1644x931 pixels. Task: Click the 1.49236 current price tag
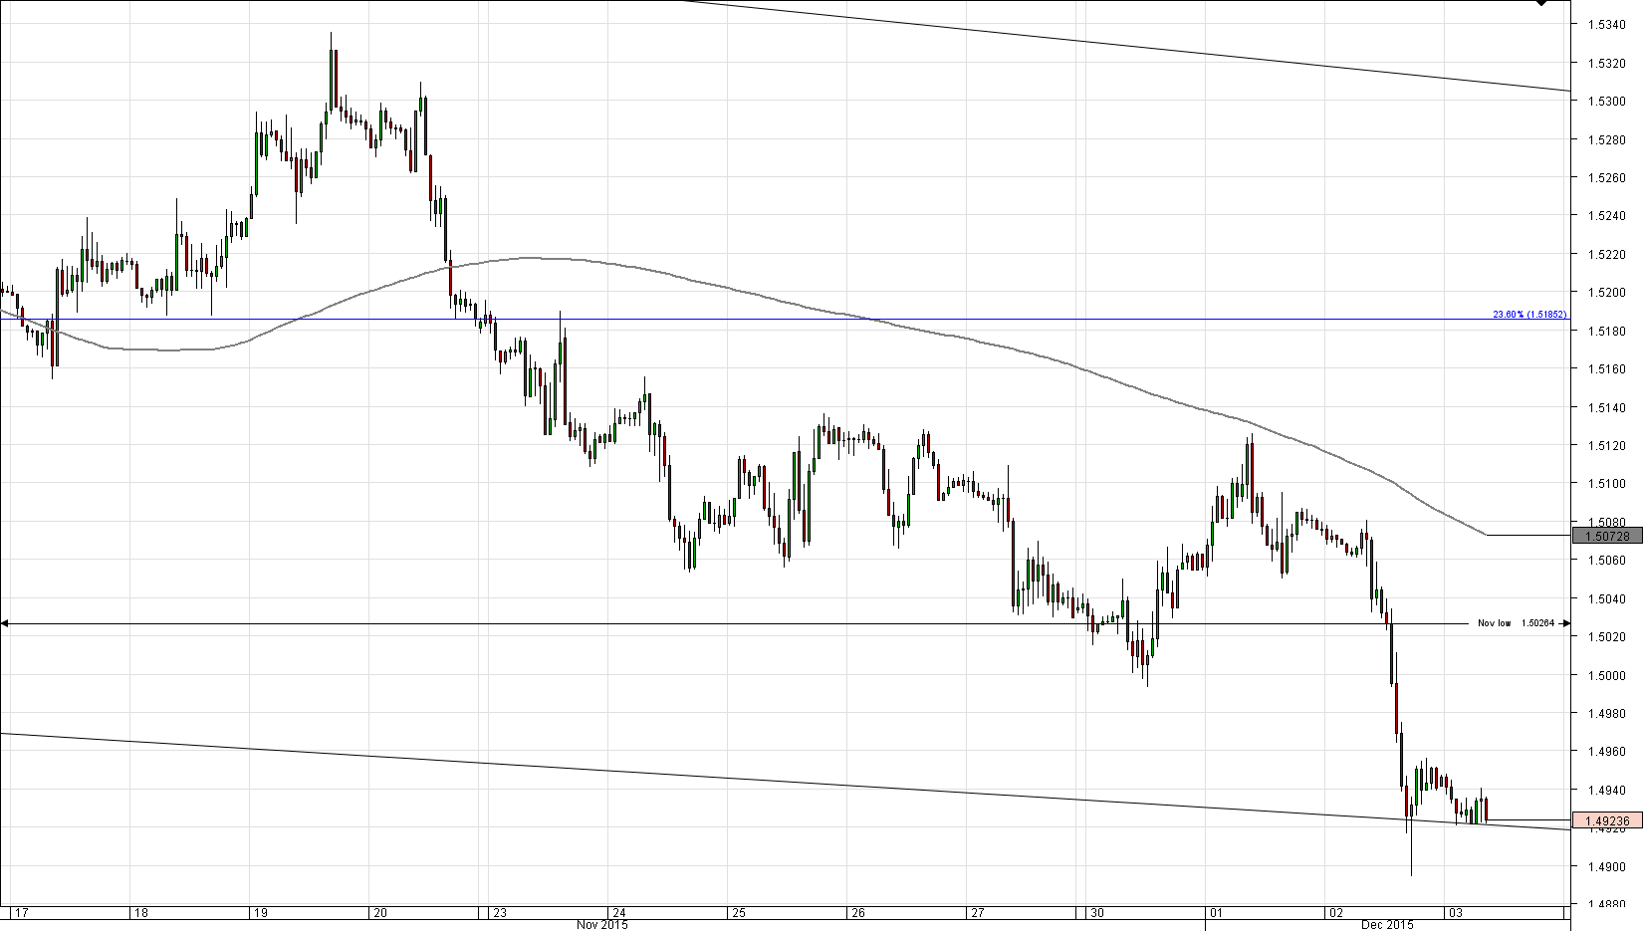[1607, 821]
